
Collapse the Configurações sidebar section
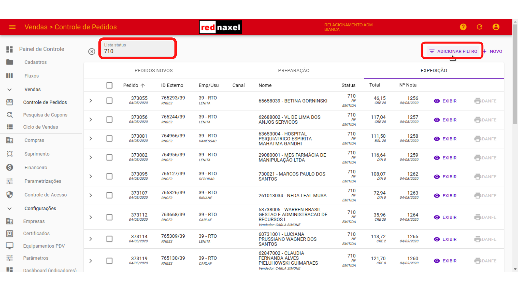click(x=9, y=208)
